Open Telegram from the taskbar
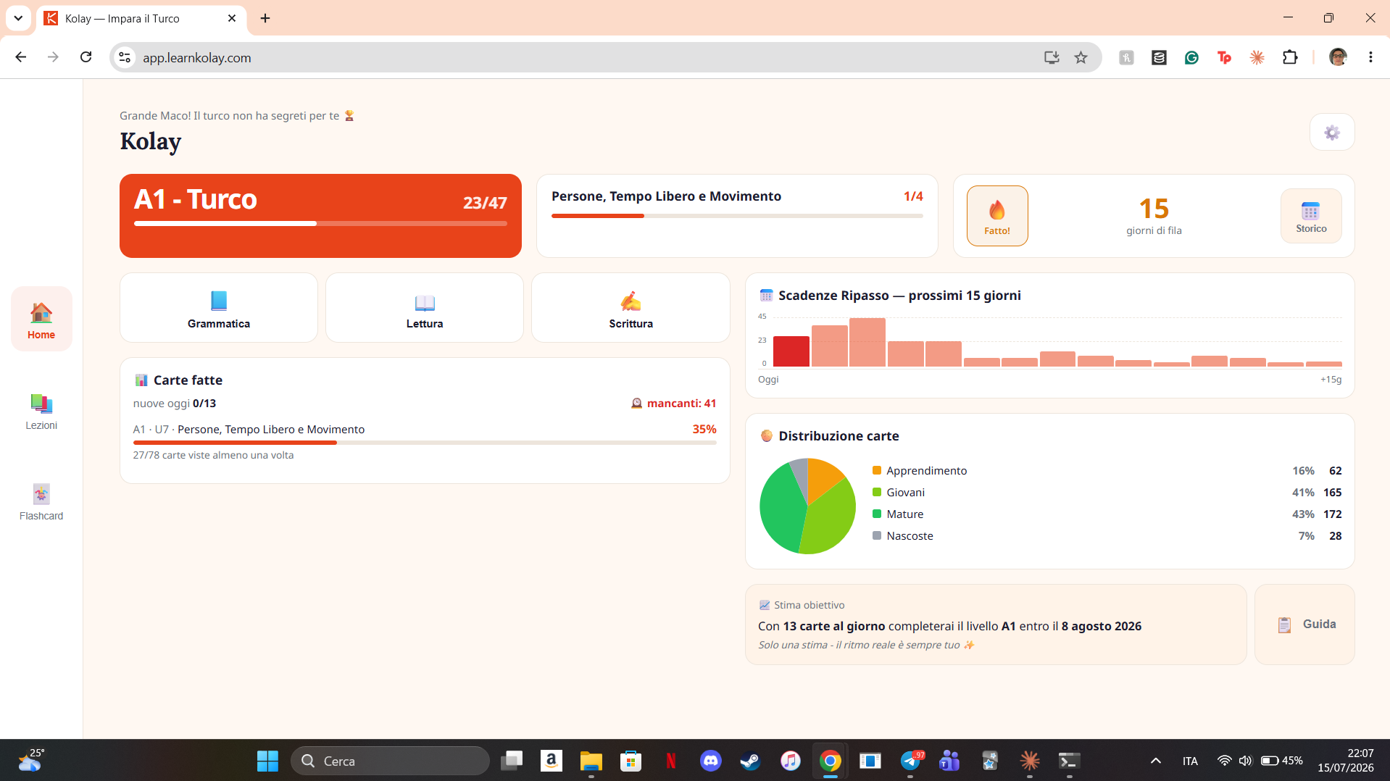 [911, 761]
